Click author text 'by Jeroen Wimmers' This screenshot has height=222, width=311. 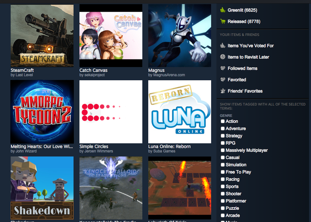click(x=96, y=151)
